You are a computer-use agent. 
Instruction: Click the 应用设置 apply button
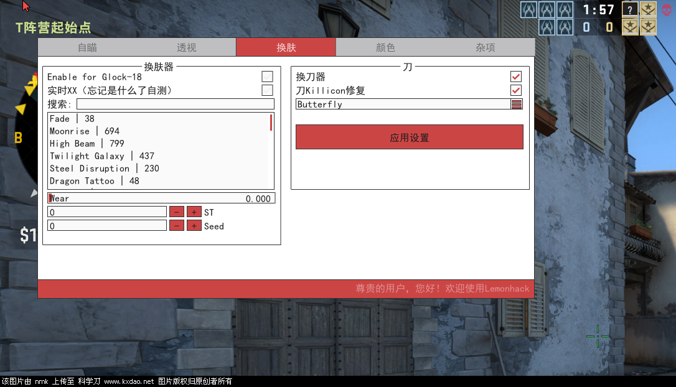pos(410,138)
